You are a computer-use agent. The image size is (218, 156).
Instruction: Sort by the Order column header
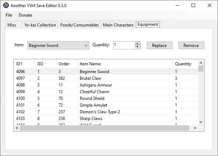pos(64,64)
